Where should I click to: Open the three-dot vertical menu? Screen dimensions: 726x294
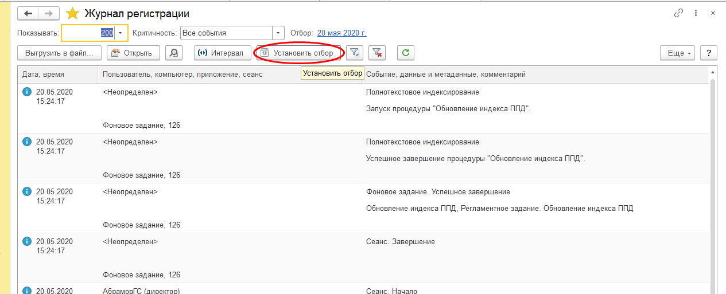coord(697,13)
